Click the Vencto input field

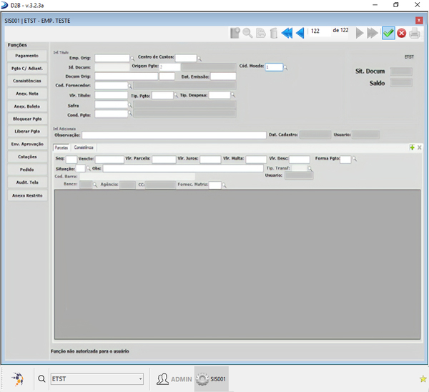point(109,160)
